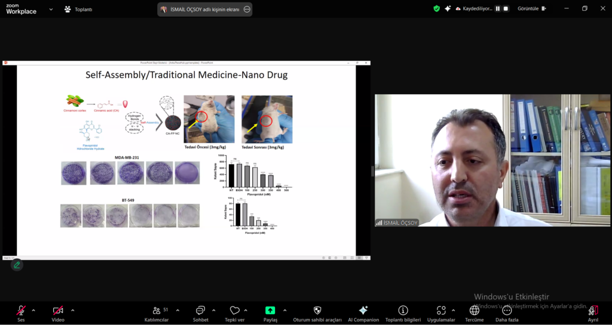Open Oturum sahibi araçları shield icon
Image resolution: width=612 pixels, height=325 pixels.
coord(317,311)
